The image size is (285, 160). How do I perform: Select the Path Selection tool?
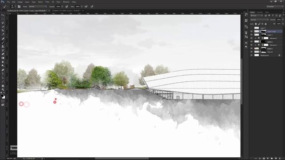[3, 78]
